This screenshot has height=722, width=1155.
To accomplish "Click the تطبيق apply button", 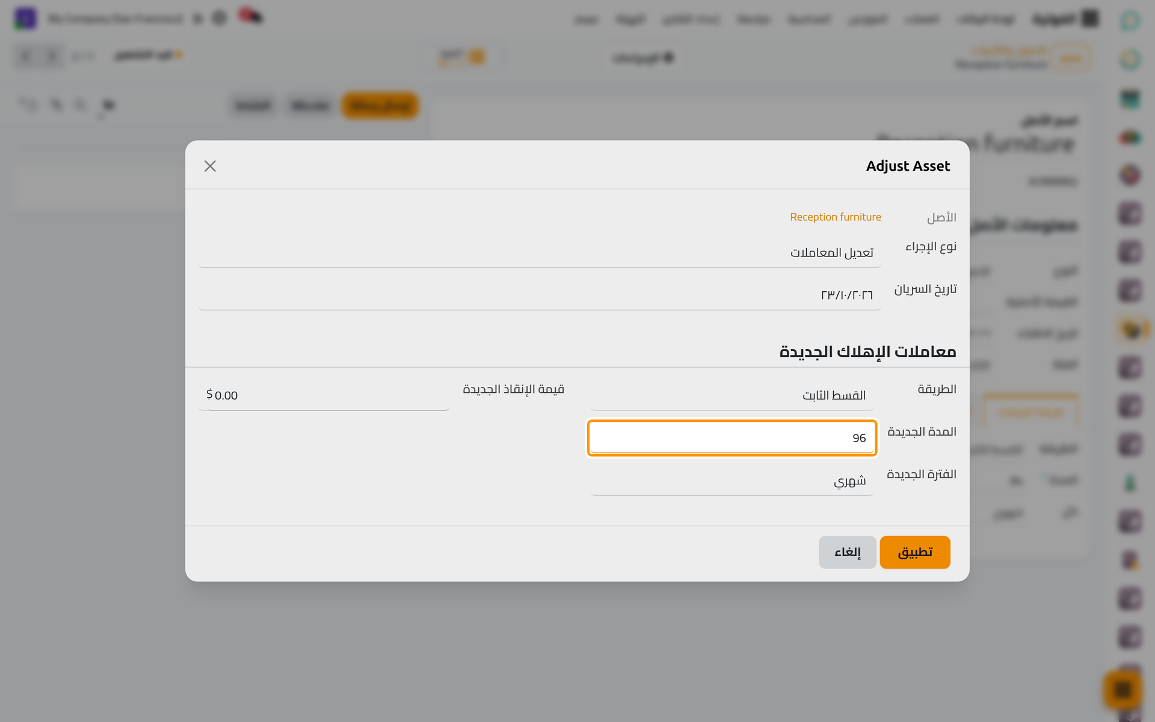I will coord(914,552).
